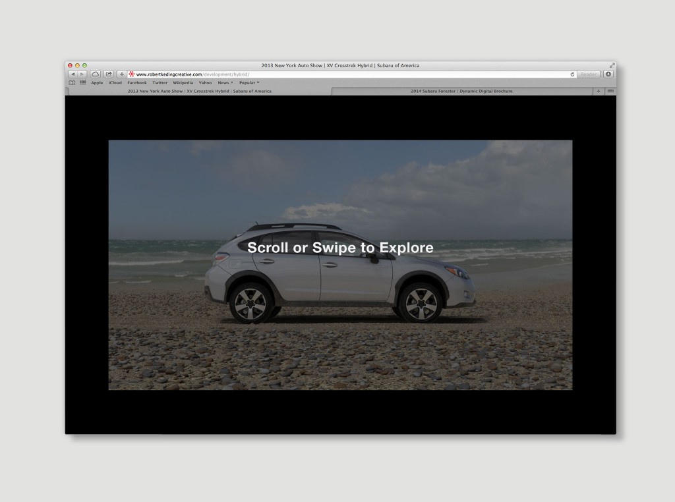Open the Wikipedia bookmark

(x=183, y=82)
